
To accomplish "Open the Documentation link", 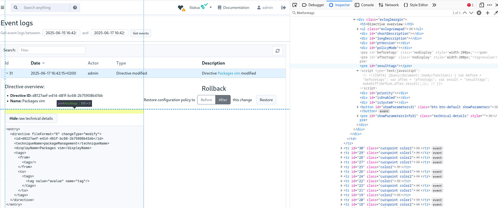I will pos(233,8).
